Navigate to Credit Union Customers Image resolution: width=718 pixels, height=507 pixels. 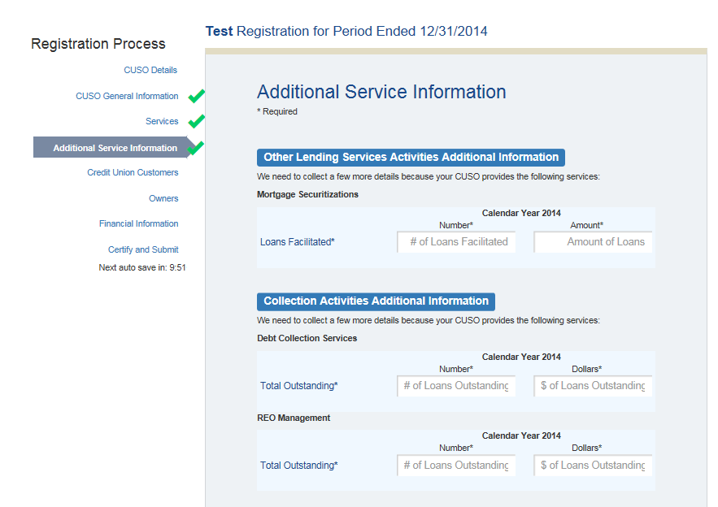click(x=133, y=172)
